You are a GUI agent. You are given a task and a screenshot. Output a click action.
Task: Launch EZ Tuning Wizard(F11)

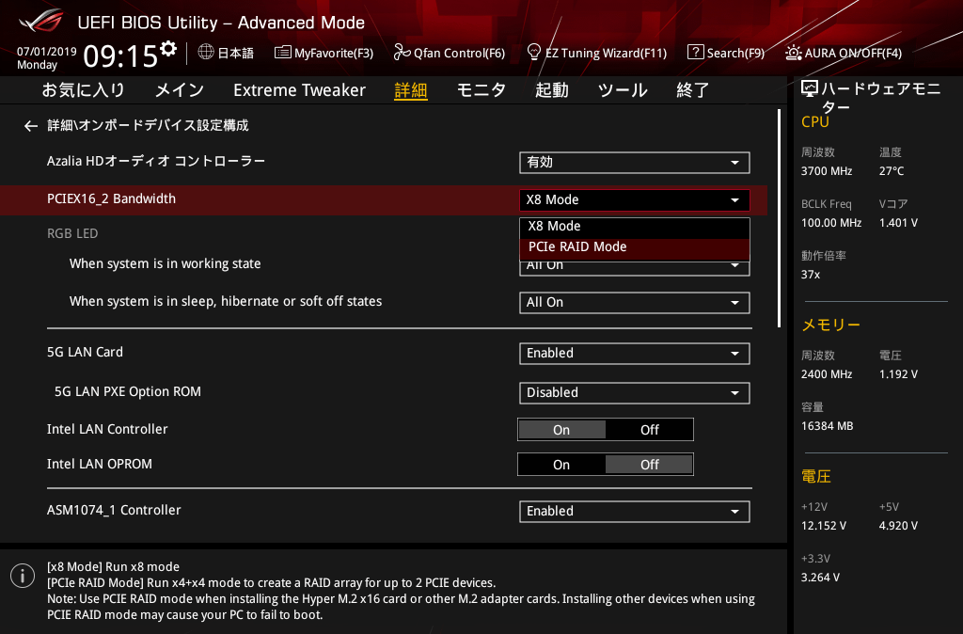(597, 53)
